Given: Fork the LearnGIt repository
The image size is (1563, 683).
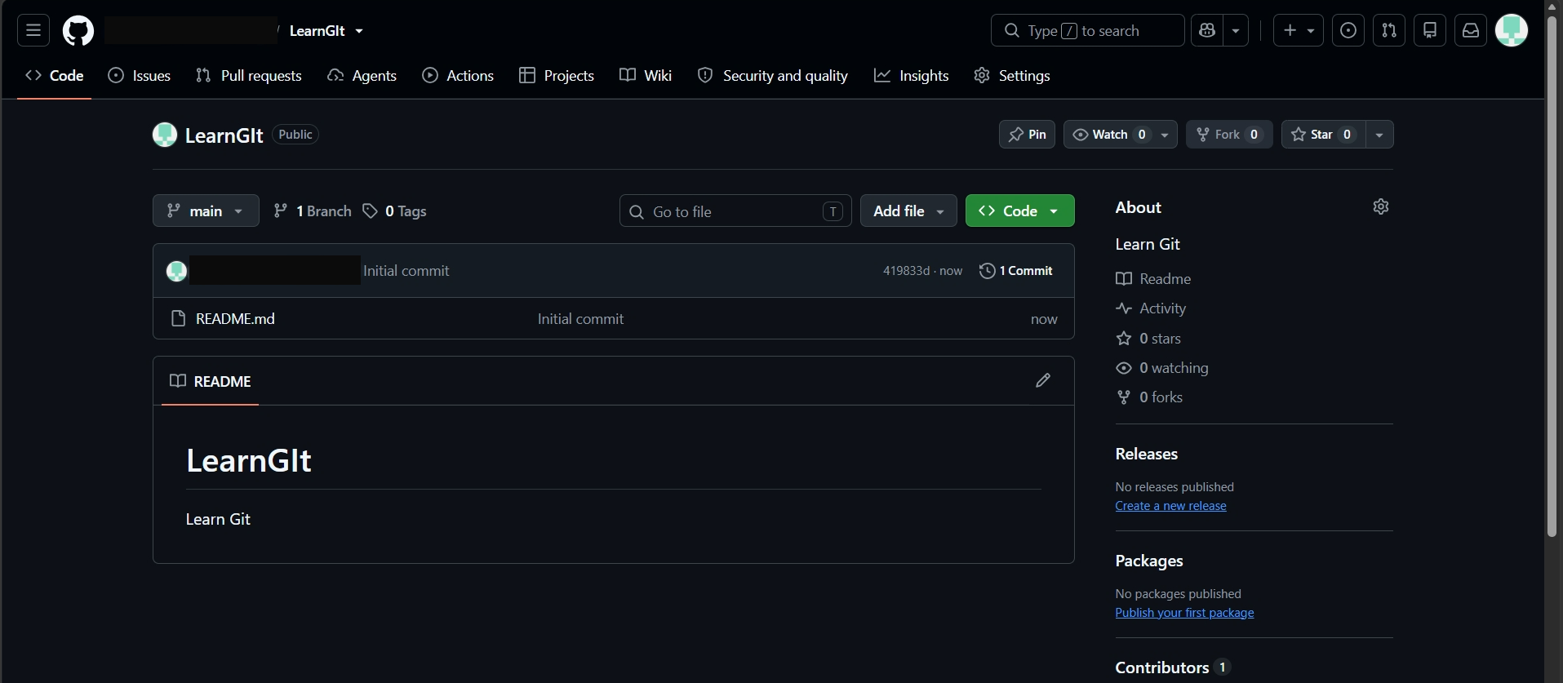Looking at the screenshot, I should [x=1229, y=135].
